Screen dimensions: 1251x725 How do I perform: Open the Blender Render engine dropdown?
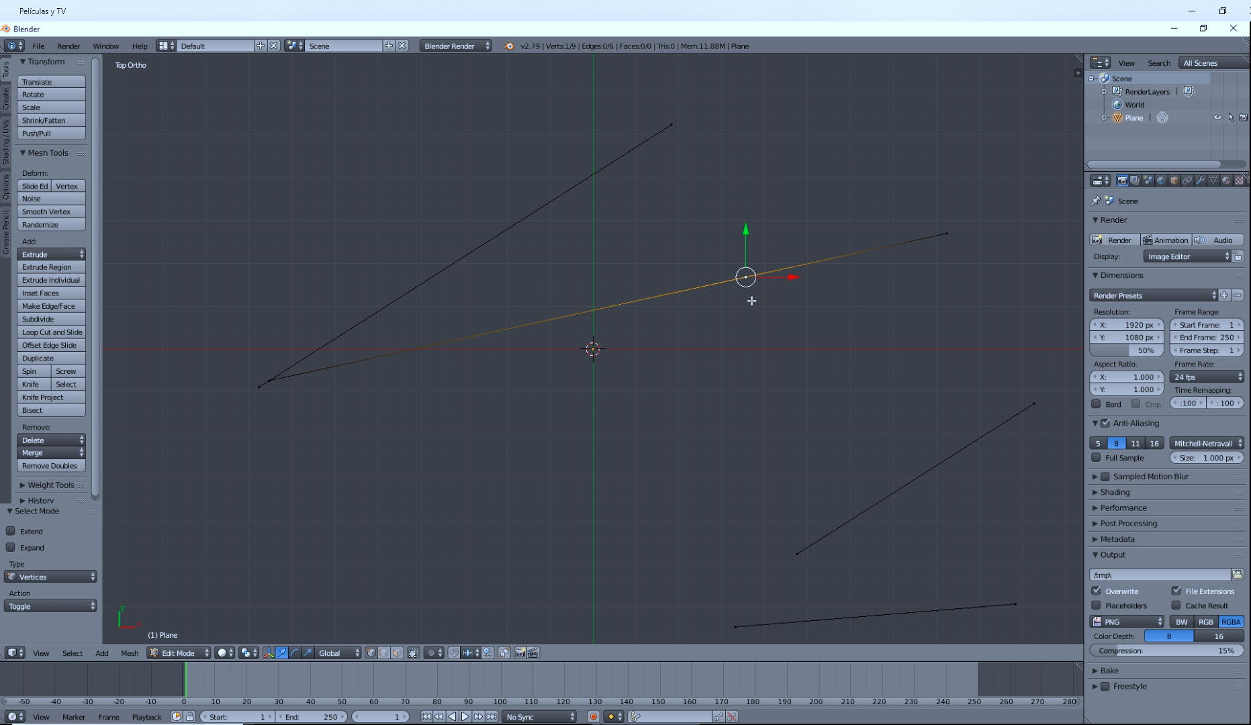click(x=456, y=46)
